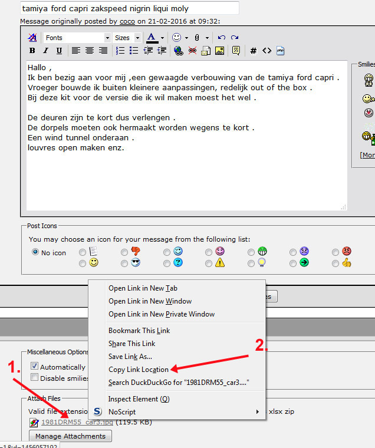
Task: Select the yellow smiley post icon radio
Action: [x=83, y=263]
